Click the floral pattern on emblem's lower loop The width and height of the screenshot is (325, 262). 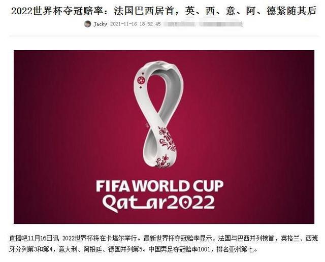click(x=166, y=146)
